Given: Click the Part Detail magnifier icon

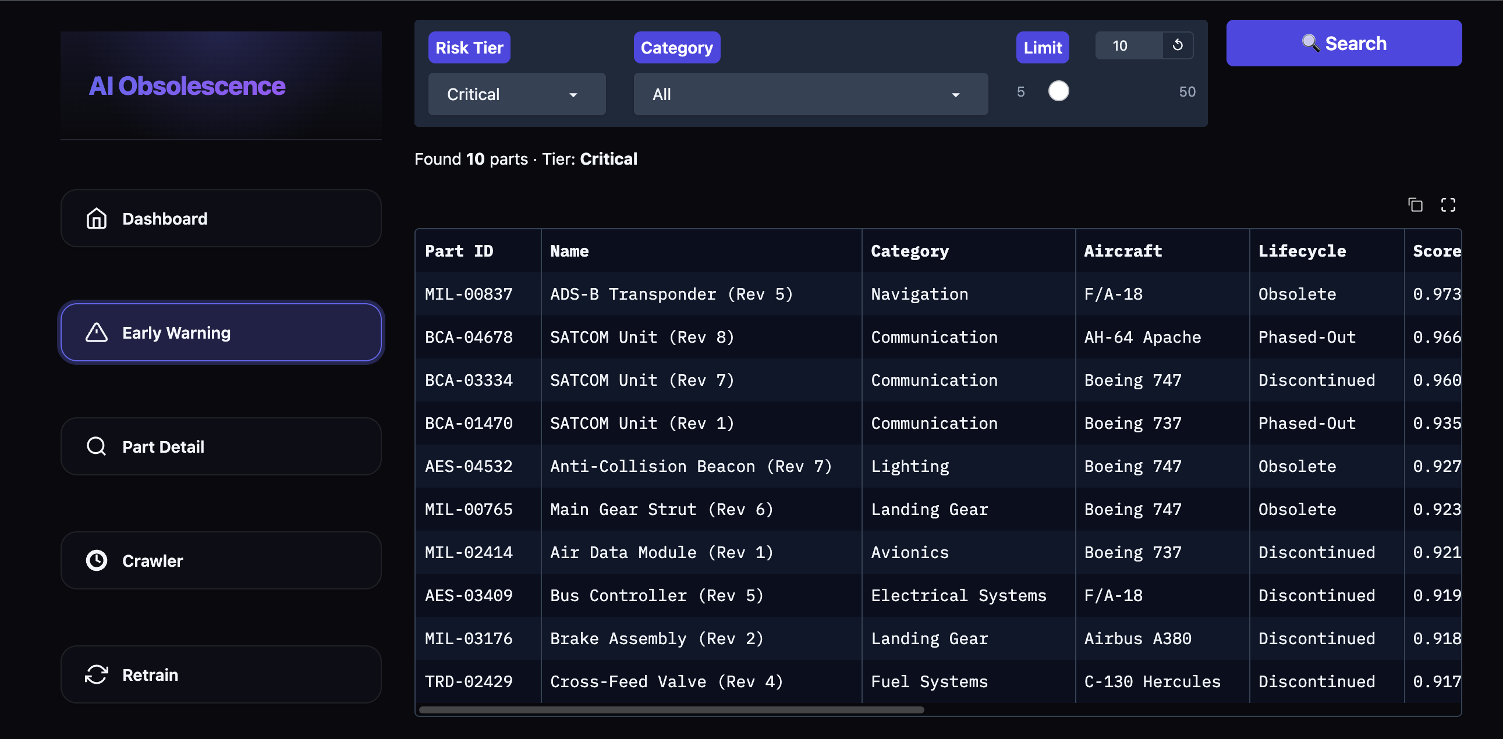Looking at the screenshot, I should point(96,447).
